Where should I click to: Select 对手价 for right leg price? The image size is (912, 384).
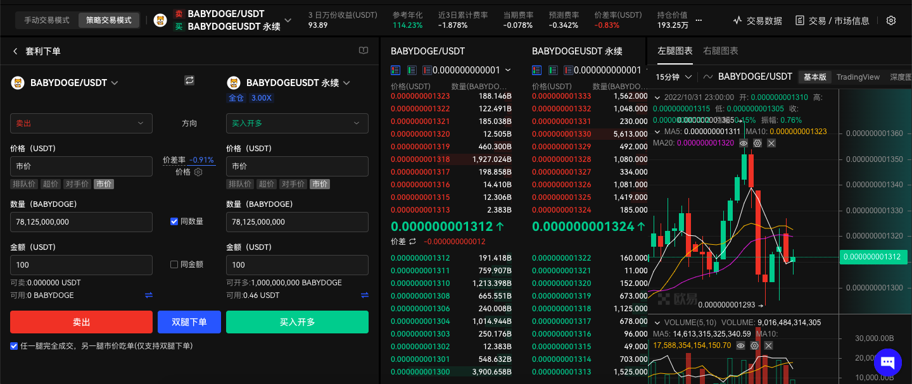[x=293, y=184]
